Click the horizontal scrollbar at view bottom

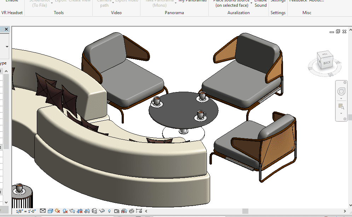(x=245, y=211)
